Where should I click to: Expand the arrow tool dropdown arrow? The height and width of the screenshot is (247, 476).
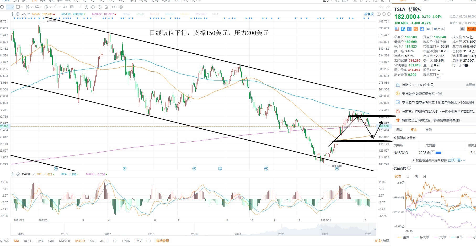(x=60, y=7)
